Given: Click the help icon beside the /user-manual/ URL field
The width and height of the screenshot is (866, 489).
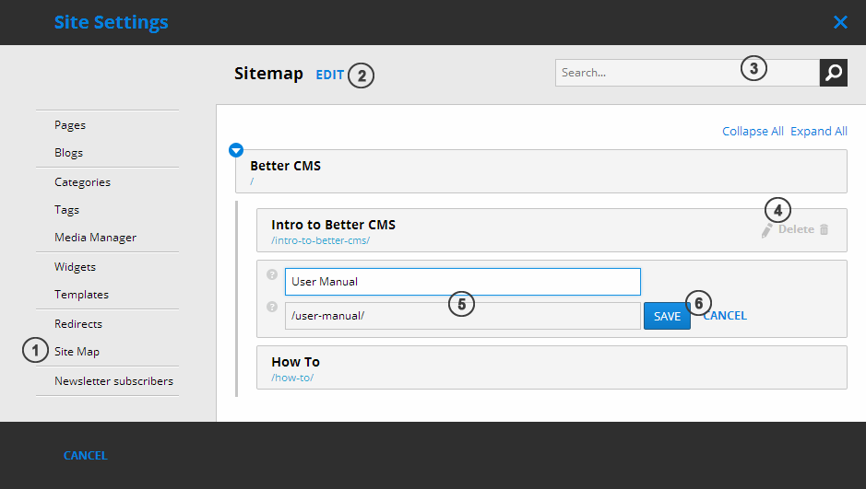Looking at the screenshot, I should point(272,307).
